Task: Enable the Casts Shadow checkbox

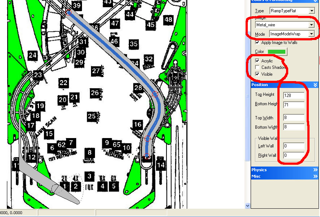Action: point(257,67)
